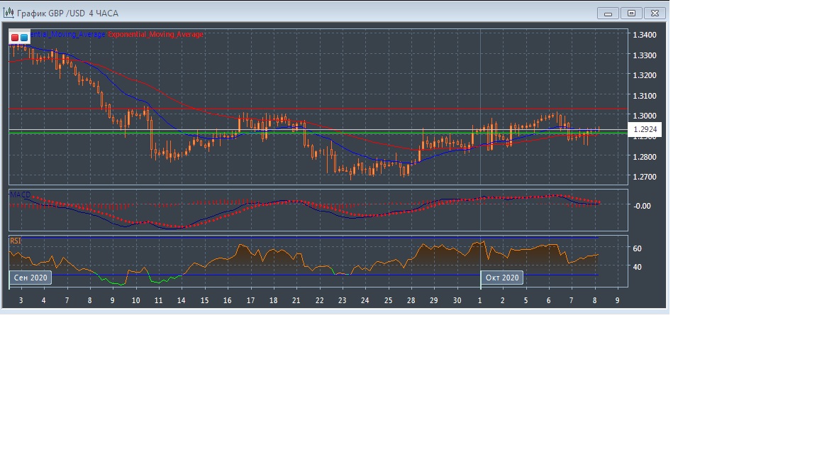The image size is (817, 460).
Task: Click the MACD zero level axis label
Action: [641, 206]
